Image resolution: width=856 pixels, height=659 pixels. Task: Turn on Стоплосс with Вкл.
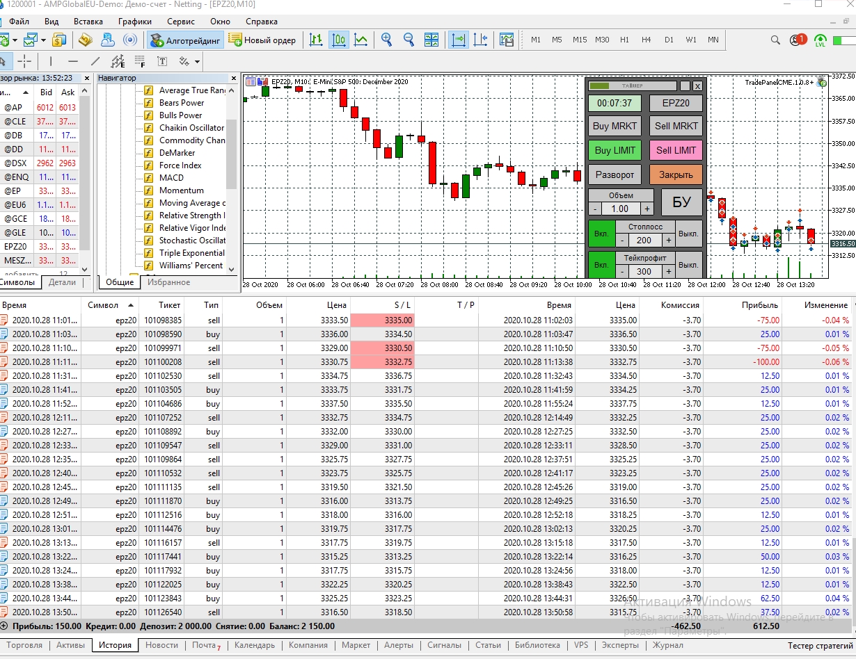(601, 234)
